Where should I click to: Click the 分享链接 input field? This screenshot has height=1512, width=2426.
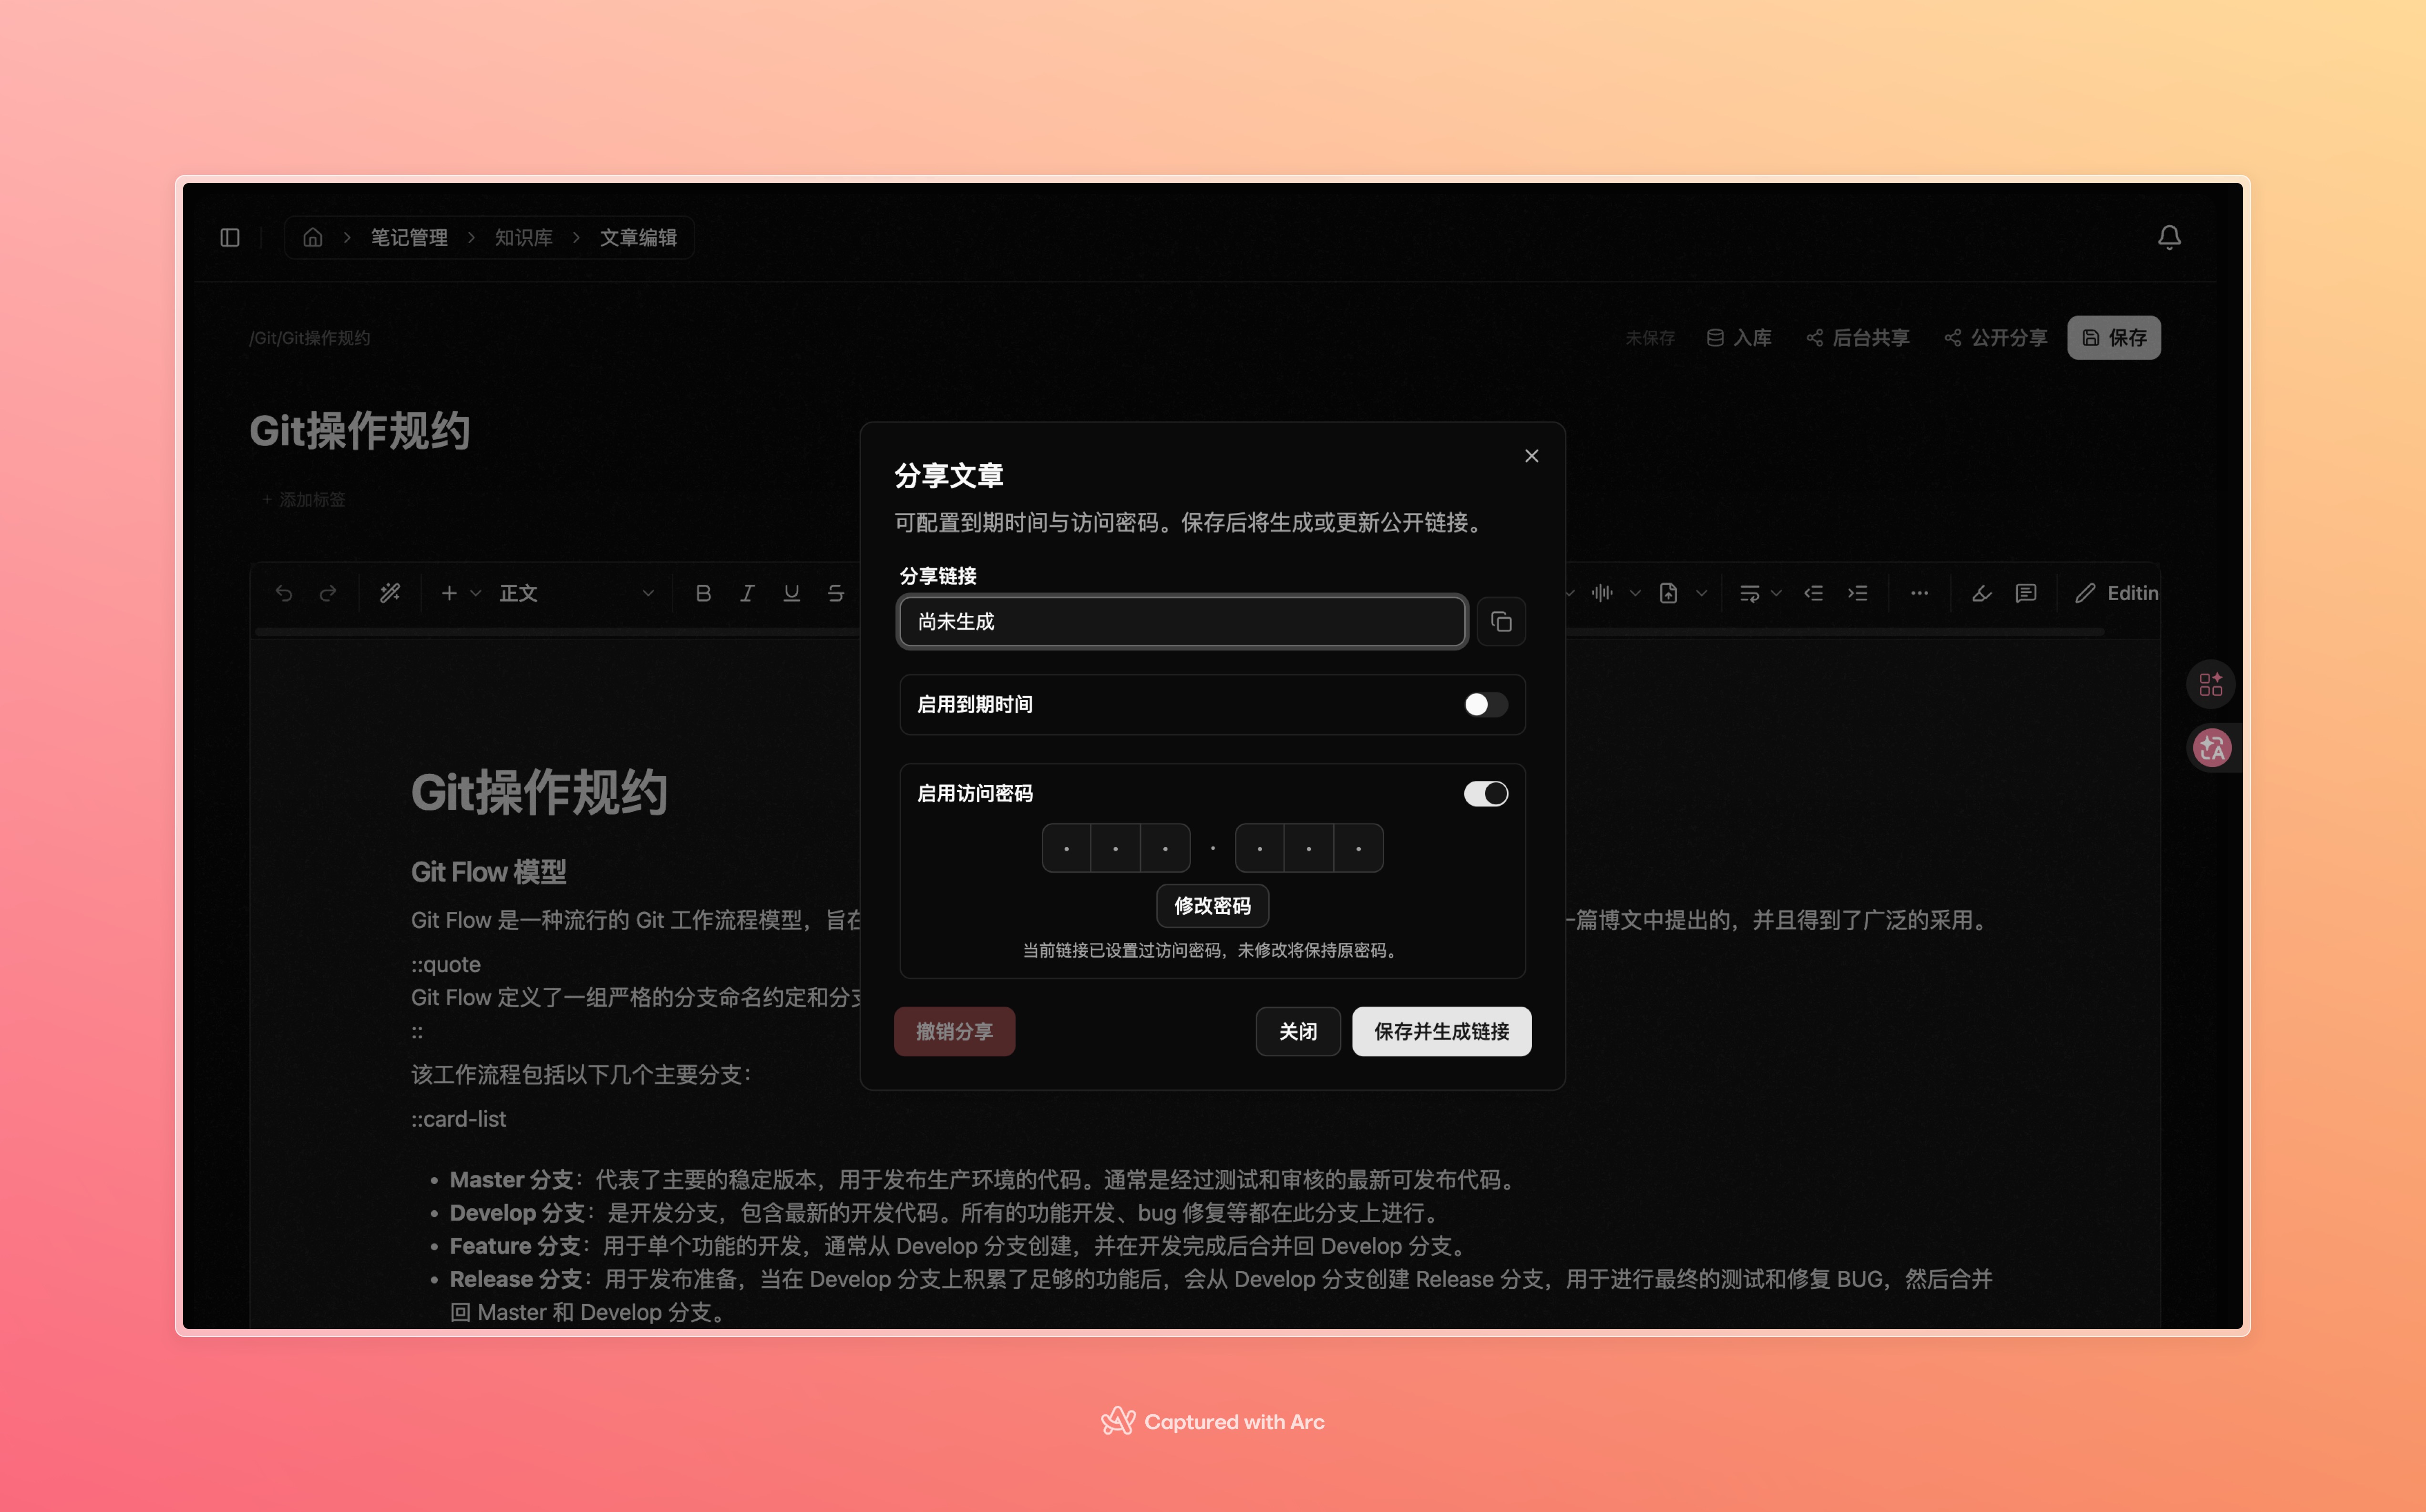point(1182,622)
